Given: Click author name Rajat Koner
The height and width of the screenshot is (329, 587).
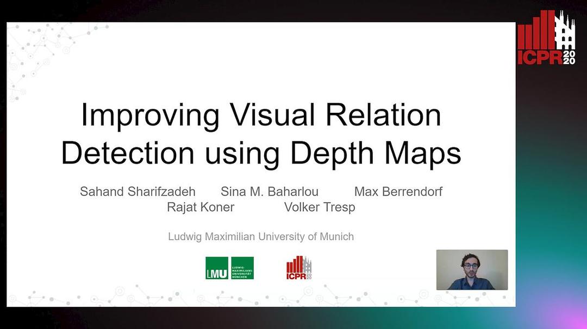Looking at the screenshot, I should 201,207.
